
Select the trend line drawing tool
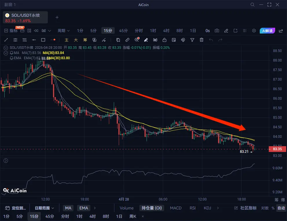pos(6,40)
